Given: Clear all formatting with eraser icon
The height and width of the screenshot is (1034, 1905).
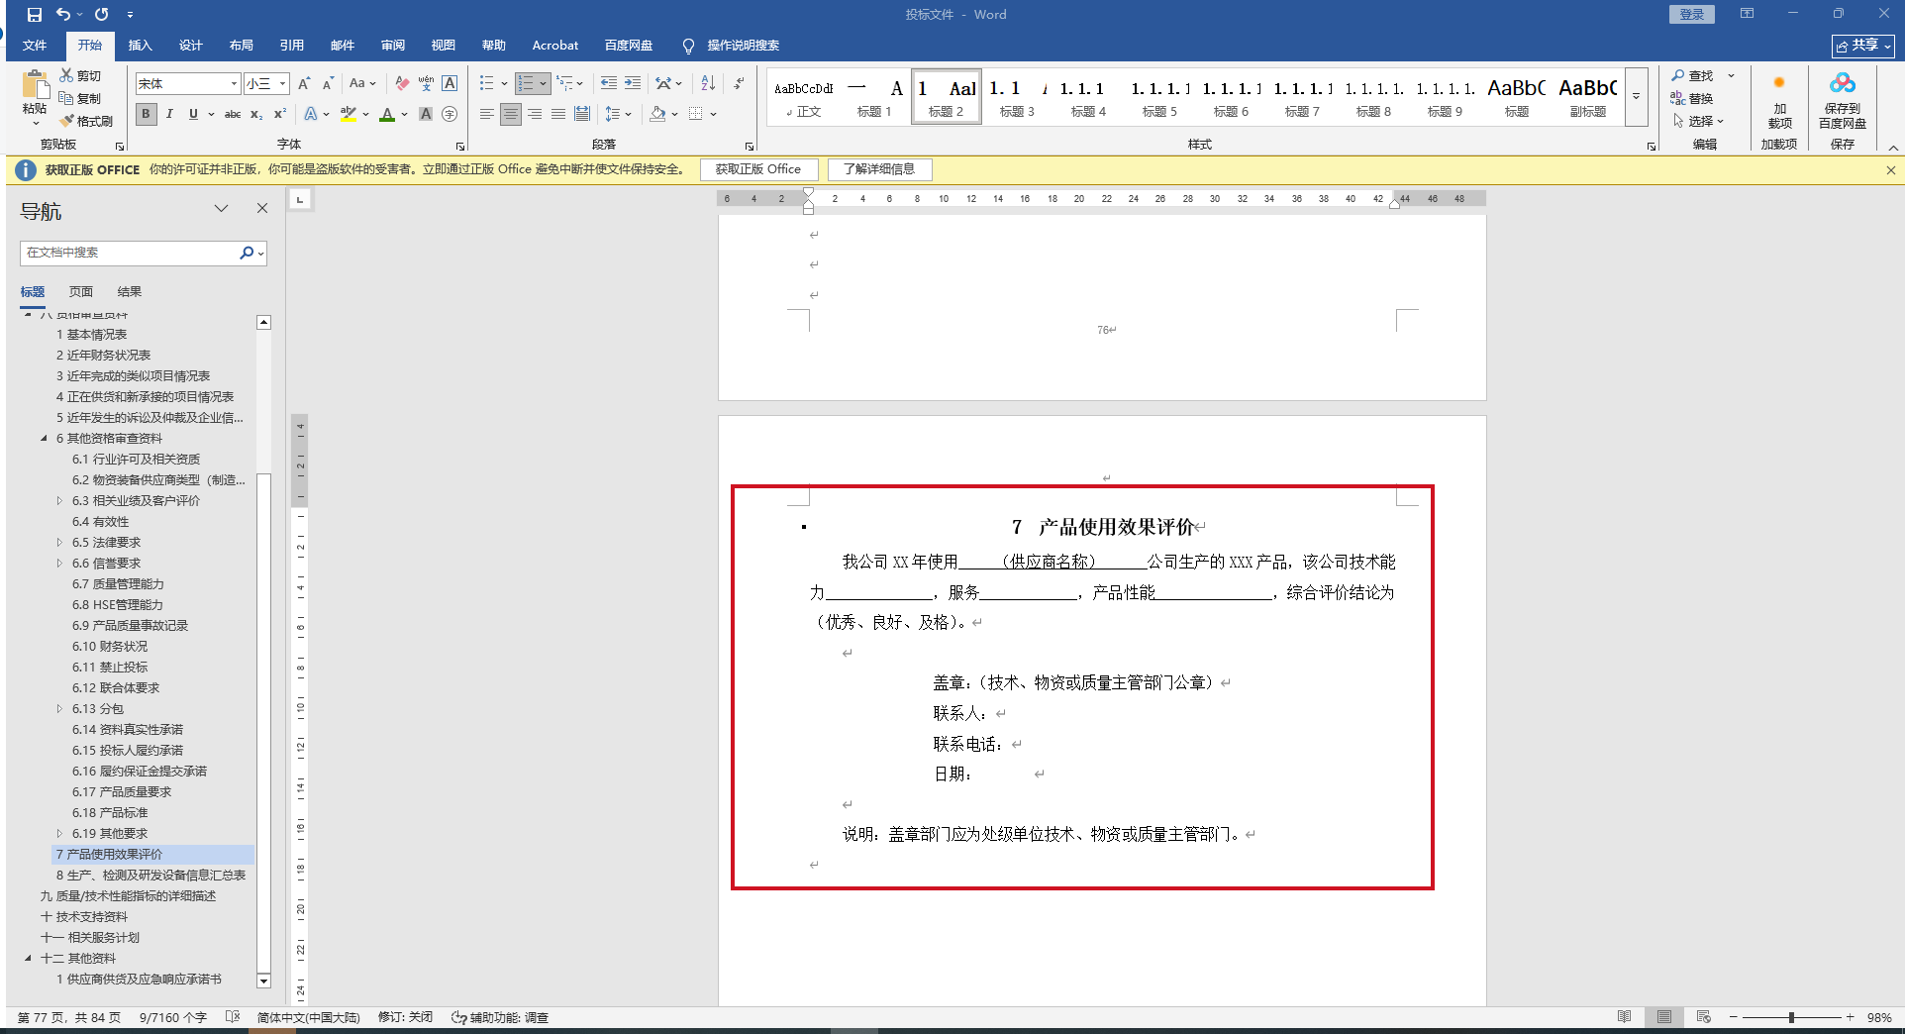Looking at the screenshot, I should 401,84.
